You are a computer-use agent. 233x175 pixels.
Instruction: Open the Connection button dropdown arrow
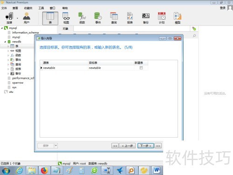17,18
